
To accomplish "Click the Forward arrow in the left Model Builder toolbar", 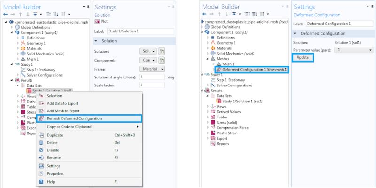I will point(13,15).
